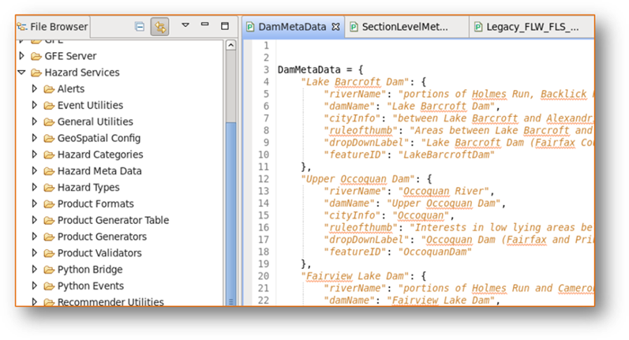Expand the Product Validators folder
The image size is (629, 340).
click(35, 252)
